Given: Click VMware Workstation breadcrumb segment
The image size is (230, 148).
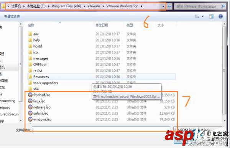Looking at the screenshot, I should [x=122, y=6].
